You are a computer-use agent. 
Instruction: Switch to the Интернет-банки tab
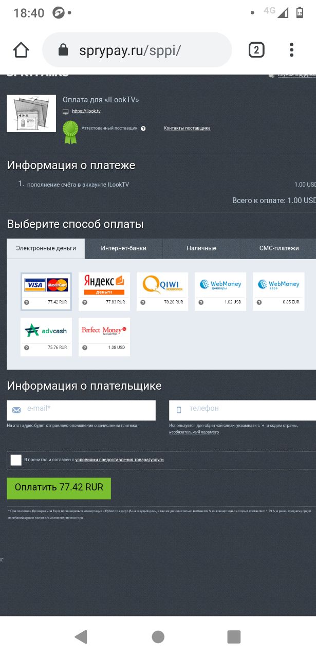[124, 248]
